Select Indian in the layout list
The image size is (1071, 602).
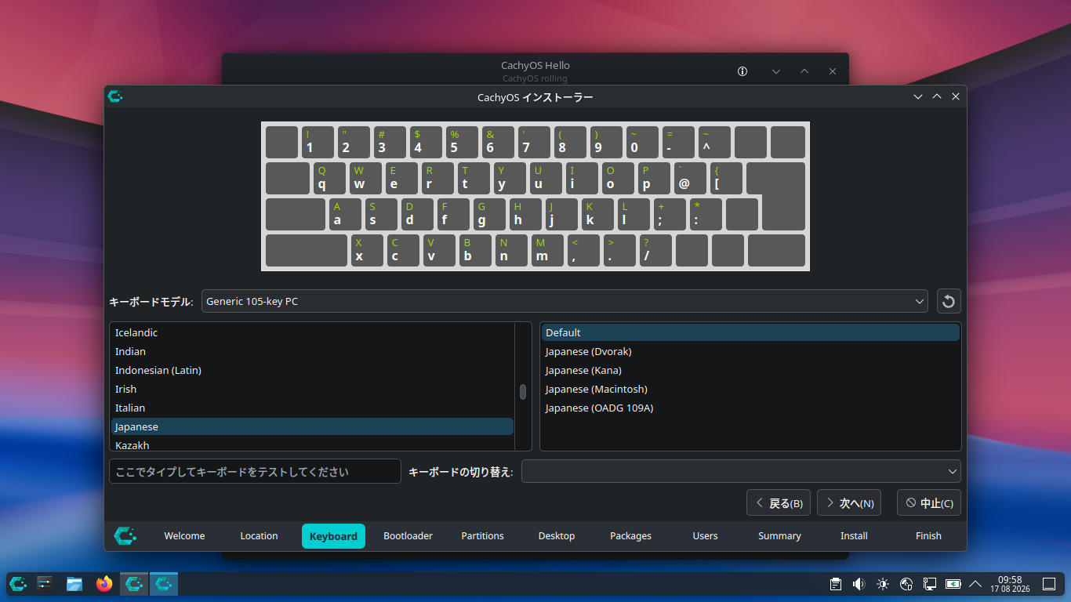point(312,352)
